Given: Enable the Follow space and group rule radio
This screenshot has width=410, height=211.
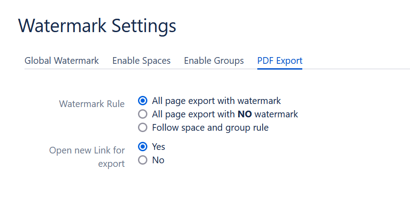Looking at the screenshot, I should point(143,128).
